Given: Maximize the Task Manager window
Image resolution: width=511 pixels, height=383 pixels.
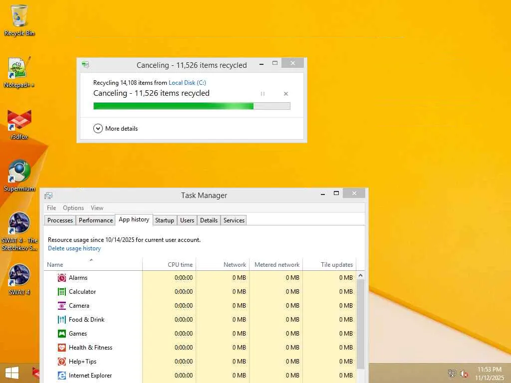Looking at the screenshot, I should click(336, 193).
